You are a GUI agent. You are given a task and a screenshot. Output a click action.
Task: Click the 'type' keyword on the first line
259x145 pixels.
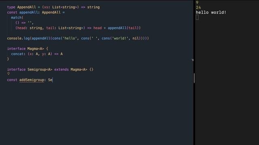(11, 7)
